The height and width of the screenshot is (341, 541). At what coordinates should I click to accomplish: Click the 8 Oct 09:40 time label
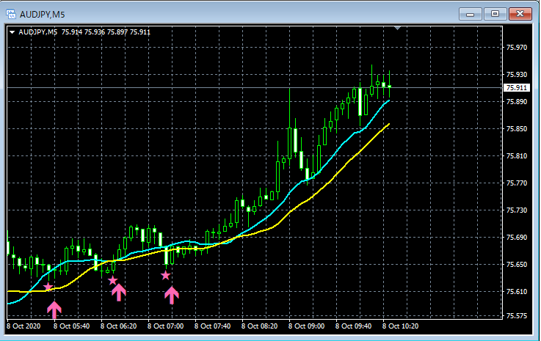coord(353,326)
